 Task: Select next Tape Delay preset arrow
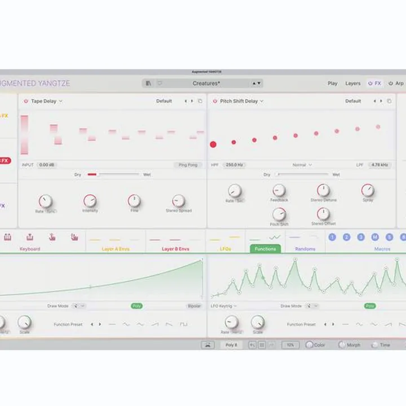coord(192,101)
